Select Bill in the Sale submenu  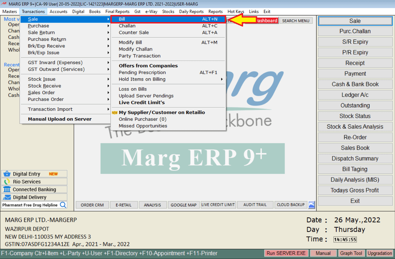click(168, 19)
